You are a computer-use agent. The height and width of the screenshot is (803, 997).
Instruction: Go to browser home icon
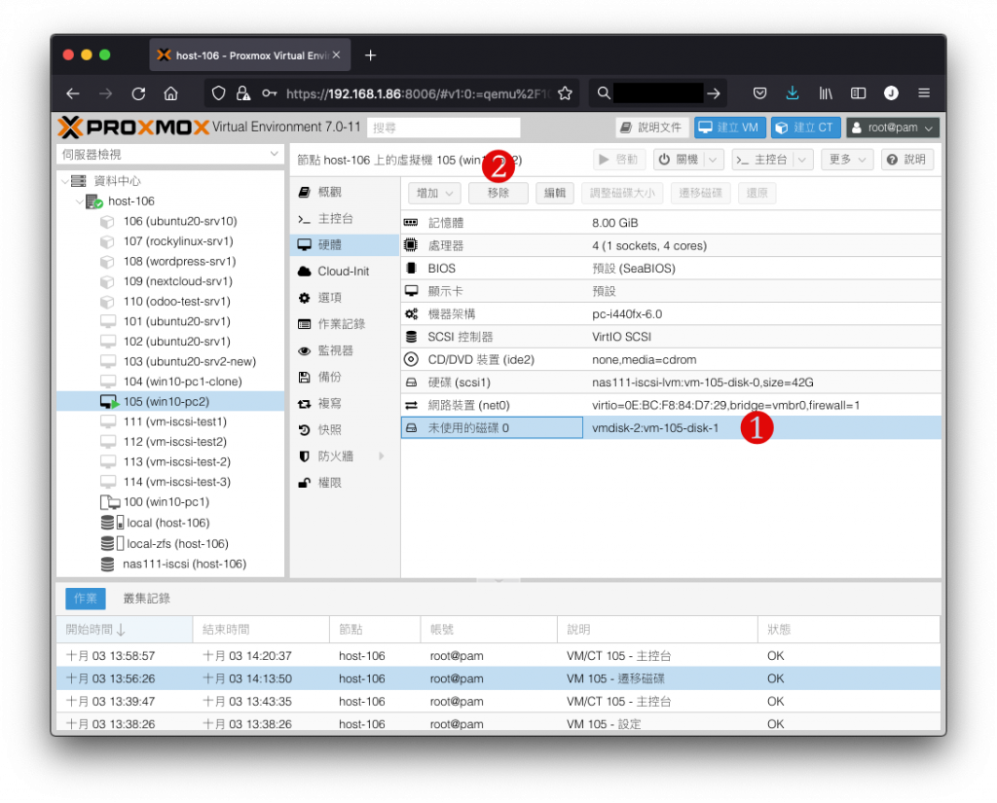pos(170,93)
